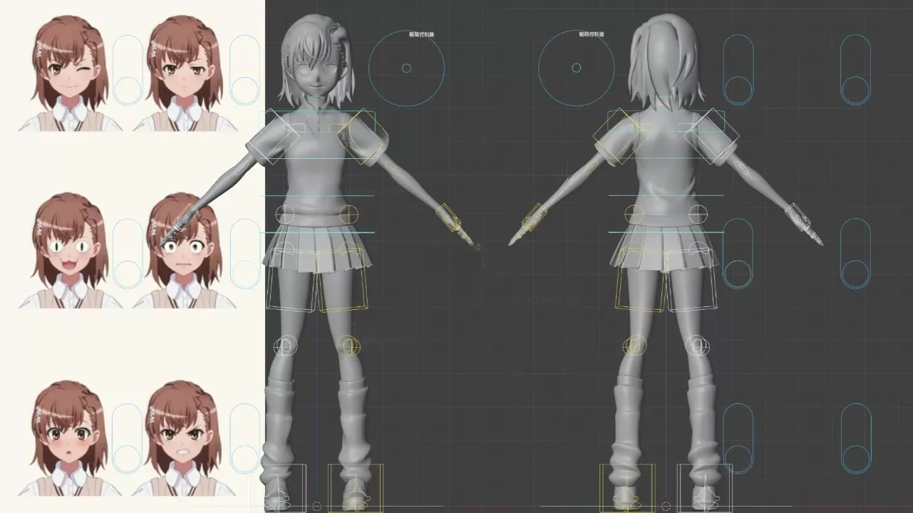
Task: Click the slider beside the shocked face
Action: click(245, 254)
